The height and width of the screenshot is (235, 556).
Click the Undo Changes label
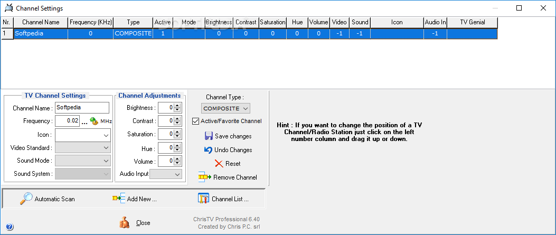coord(233,150)
